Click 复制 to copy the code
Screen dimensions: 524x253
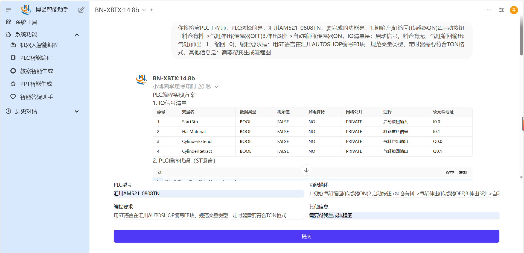coord(463,173)
